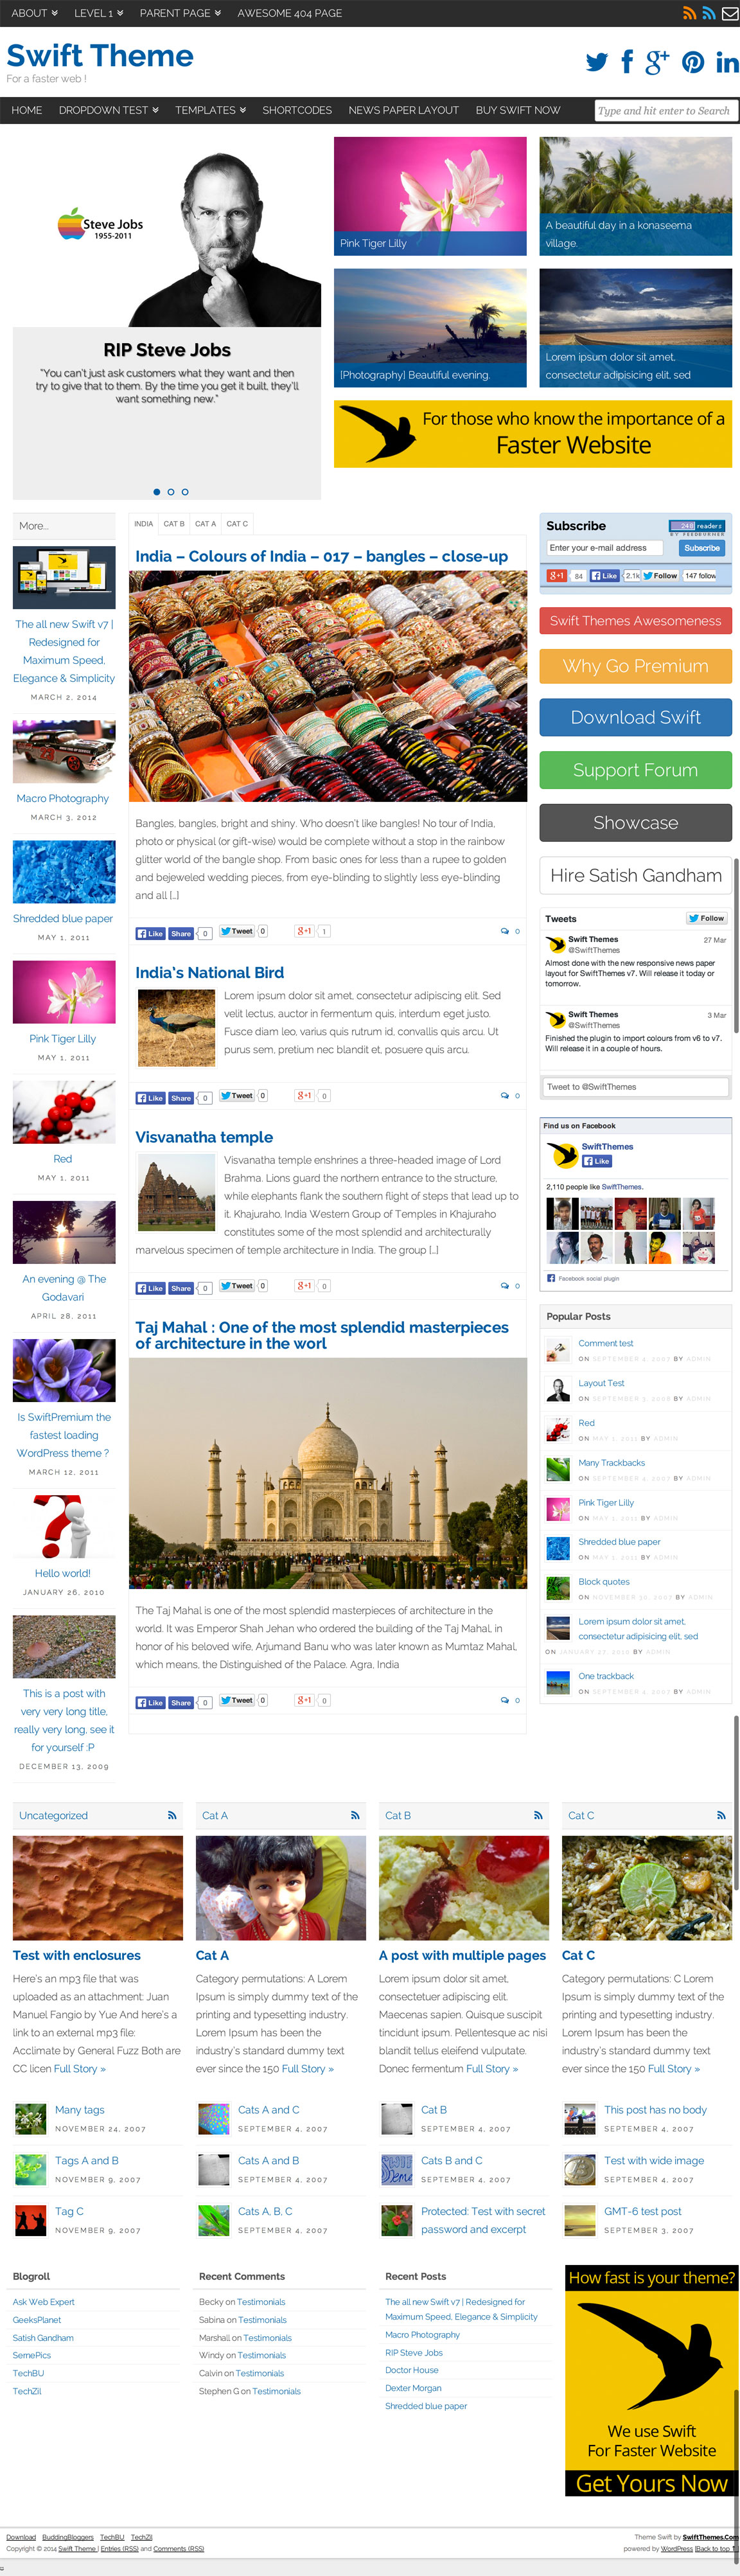Click the Subscribe email button
The width and height of the screenshot is (740, 2576).
click(x=702, y=548)
